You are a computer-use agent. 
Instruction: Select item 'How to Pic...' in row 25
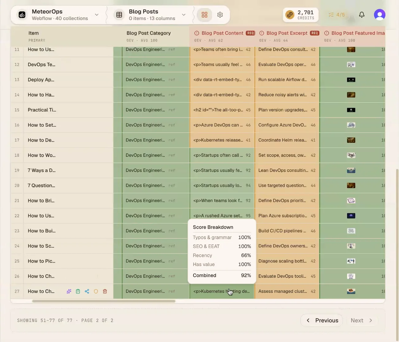click(x=41, y=261)
